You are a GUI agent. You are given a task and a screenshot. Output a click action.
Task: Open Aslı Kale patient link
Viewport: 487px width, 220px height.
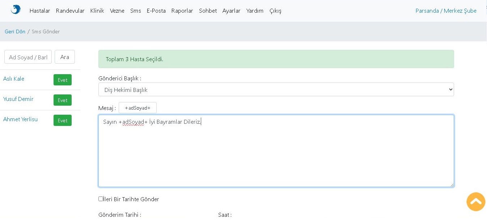point(14,79)
